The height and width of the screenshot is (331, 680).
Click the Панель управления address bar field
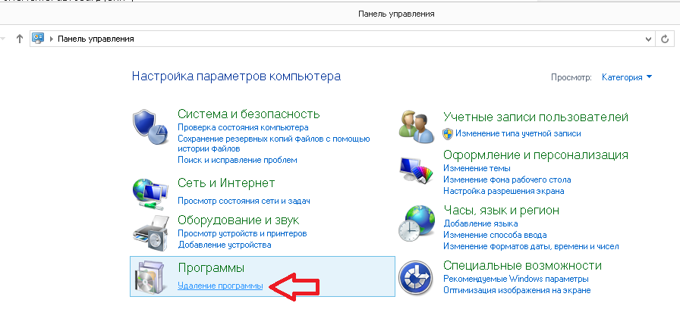click(342, 39)
